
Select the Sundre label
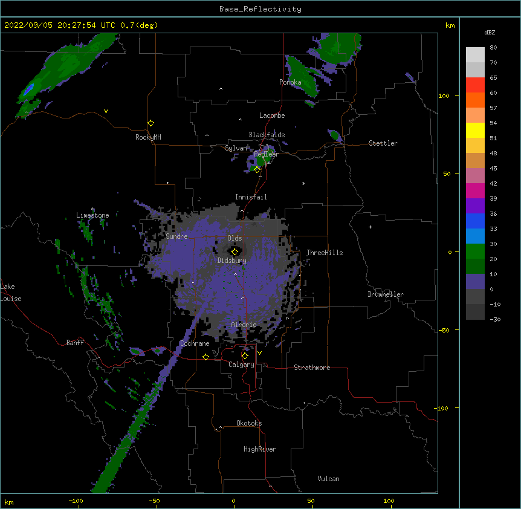(x=176, y=236)
